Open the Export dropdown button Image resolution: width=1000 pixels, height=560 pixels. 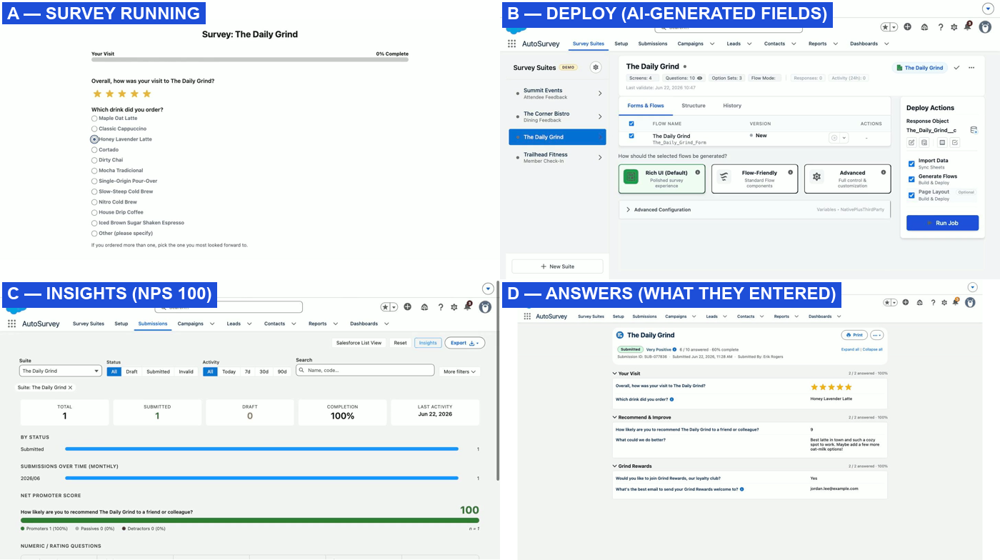pyautogui.click(x=464, y=343)
